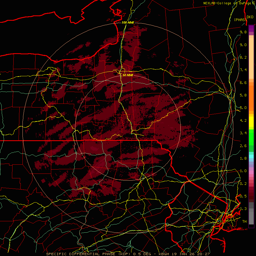Image resolution: width=256 pixels, height=256 pixels.
Task: Click the TH threshold label
Action: tap(244, 222)
